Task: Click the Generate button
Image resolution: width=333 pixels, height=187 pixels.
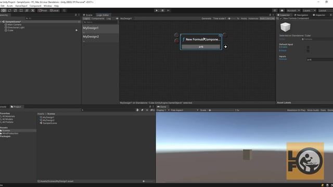Action: (x=206, y=19)
